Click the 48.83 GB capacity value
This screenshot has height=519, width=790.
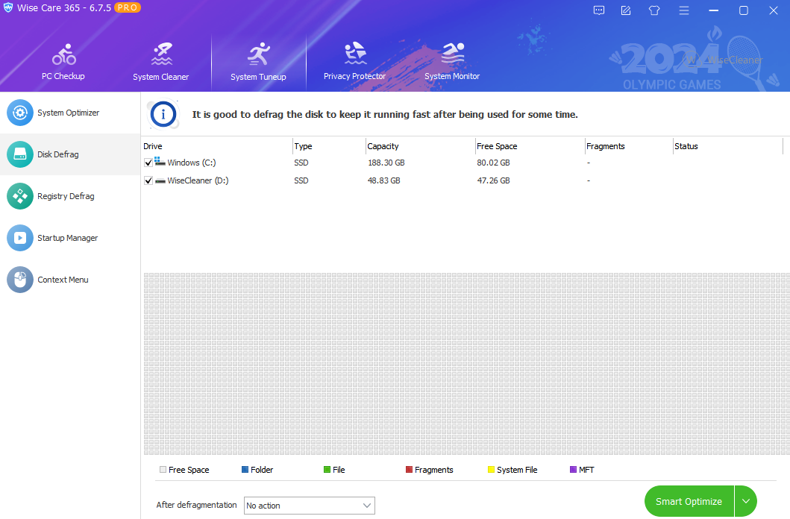click(x=384, y=180)
